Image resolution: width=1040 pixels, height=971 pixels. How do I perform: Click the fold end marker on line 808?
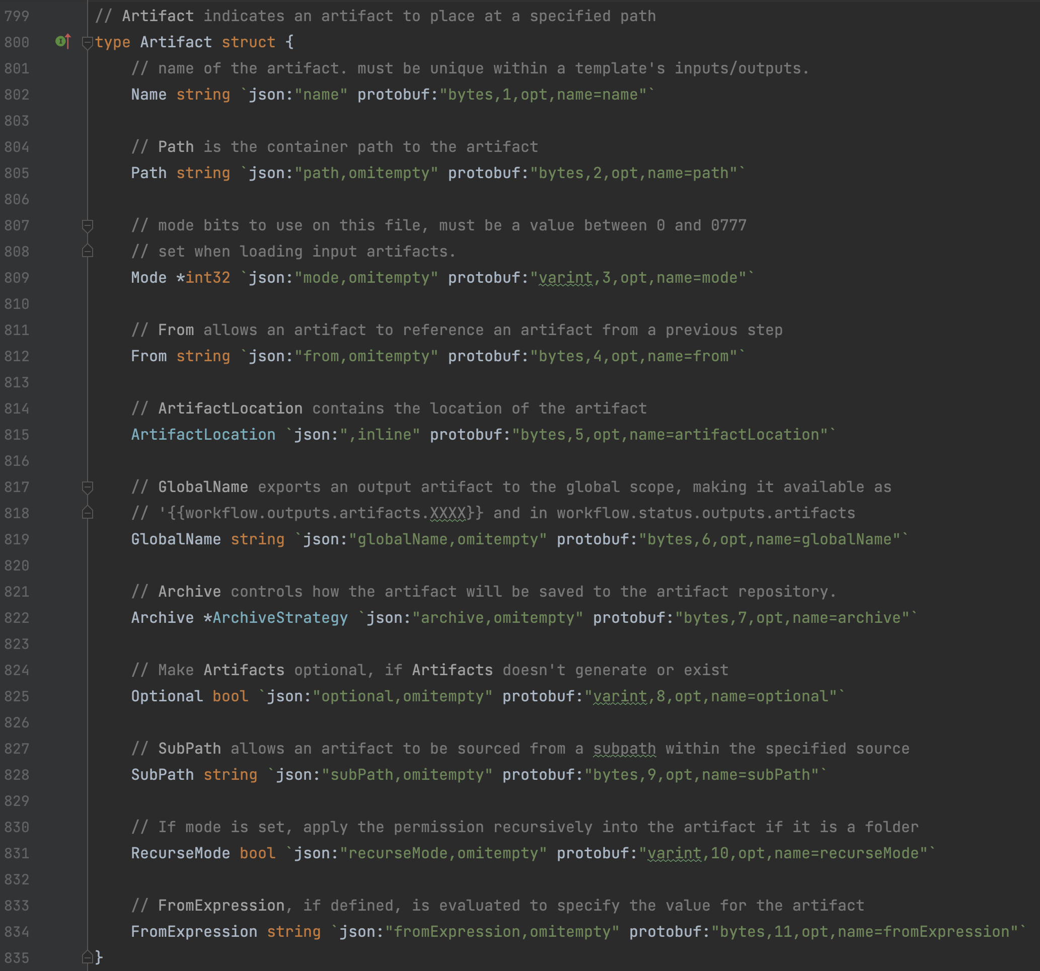pos(88,252)
